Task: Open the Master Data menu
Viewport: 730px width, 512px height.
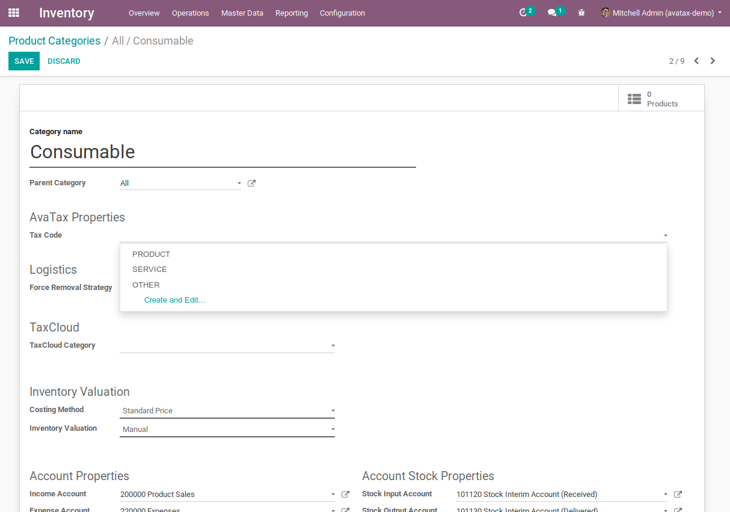Action: pos(242,13)
